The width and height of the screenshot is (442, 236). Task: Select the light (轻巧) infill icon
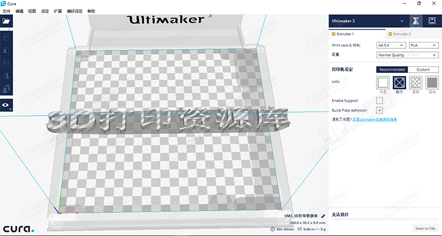[400, 83]
